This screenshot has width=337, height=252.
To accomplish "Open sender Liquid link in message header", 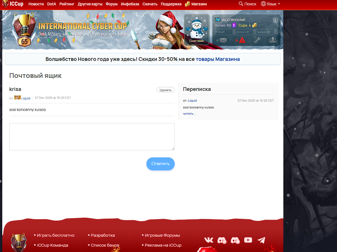I will (x=26, y=98).
